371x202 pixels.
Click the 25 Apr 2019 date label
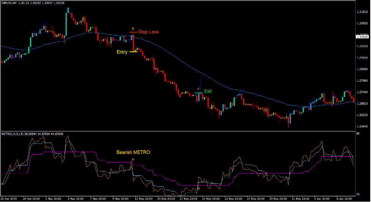click(x=9, y=199)
